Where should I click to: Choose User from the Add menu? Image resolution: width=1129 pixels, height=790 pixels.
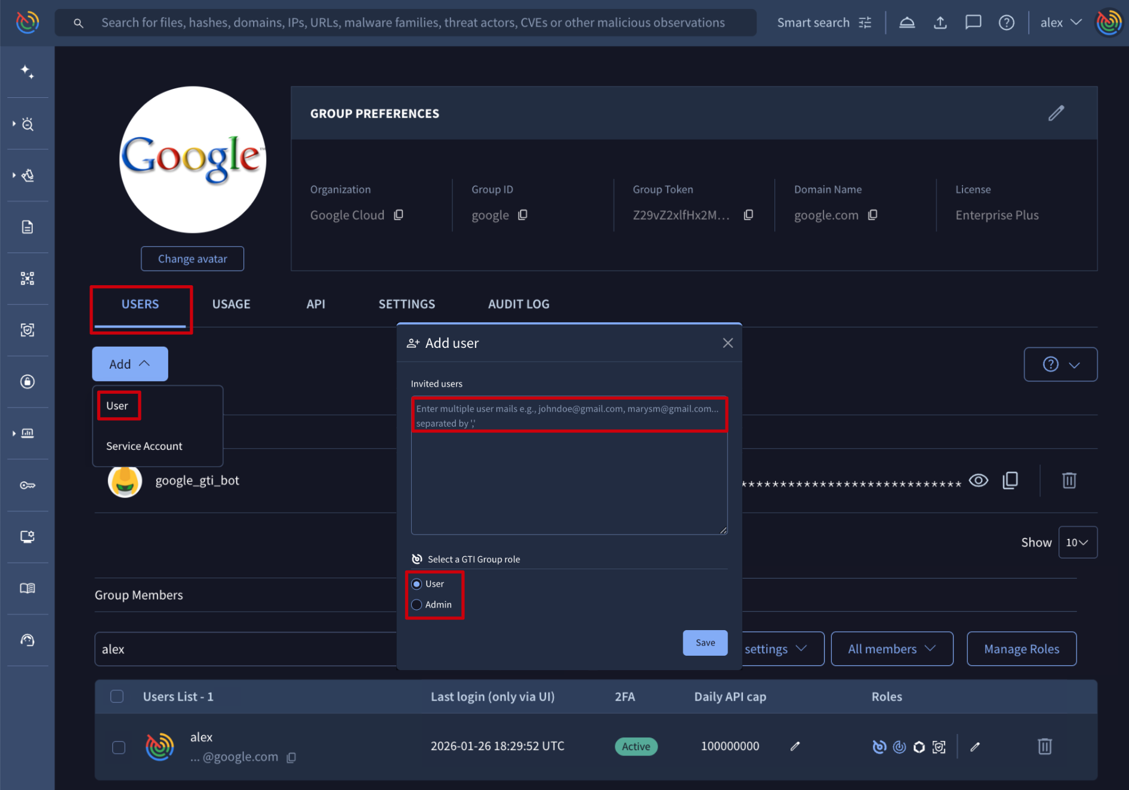(x=117, y=406)
